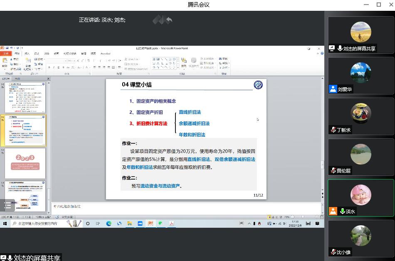
Task: Click the Task View icon in taskbar
Action: (98, 224)
